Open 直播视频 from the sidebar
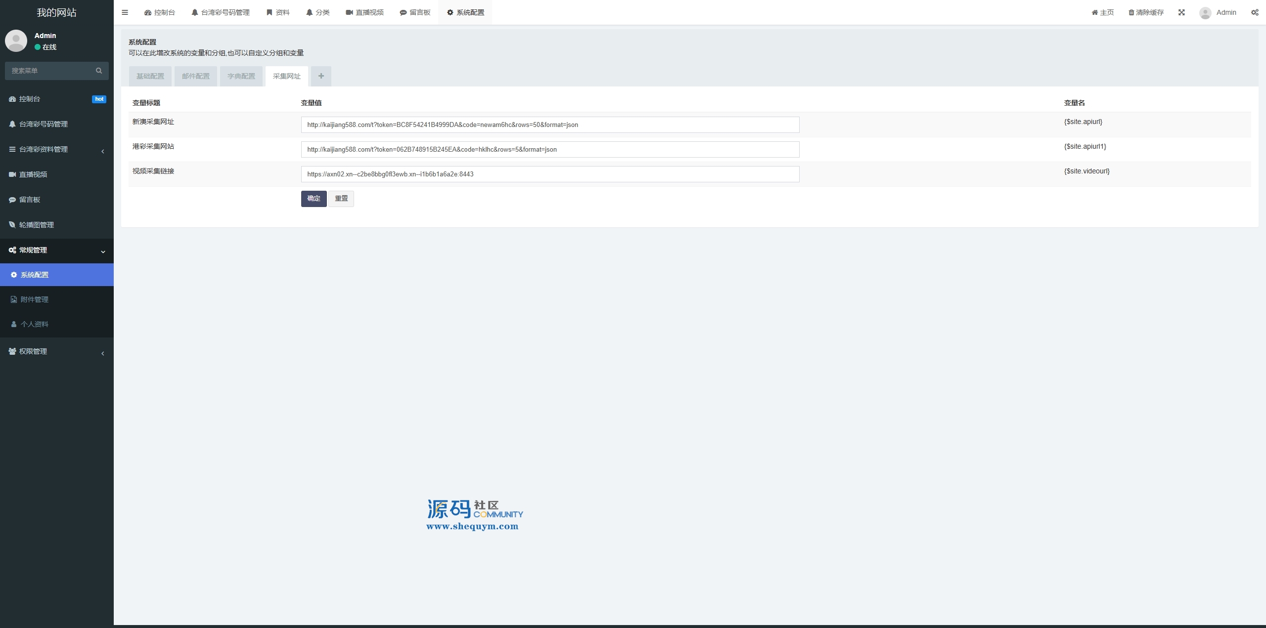 tap(33, 174)
